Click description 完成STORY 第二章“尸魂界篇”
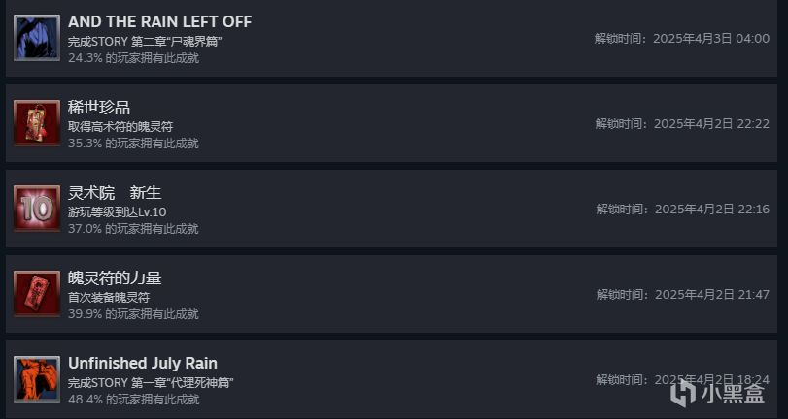The height and width of the screenshot is (419, 788). pos(145,41)
